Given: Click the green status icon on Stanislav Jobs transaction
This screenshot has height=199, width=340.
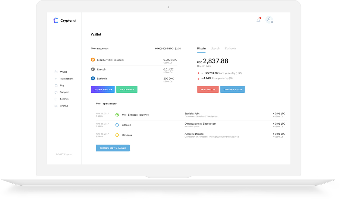Looking at the screenshot, I should coord(117,115).
